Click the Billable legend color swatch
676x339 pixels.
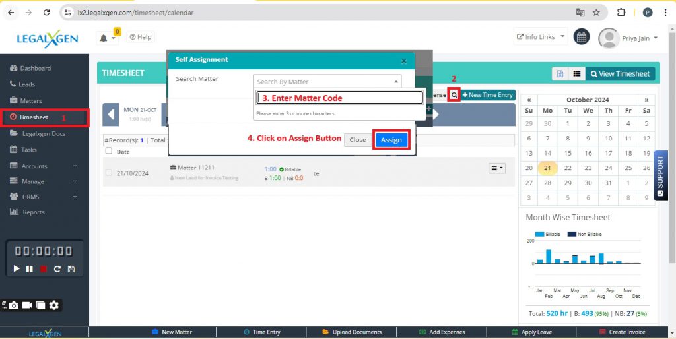click(x=539, y=234)
